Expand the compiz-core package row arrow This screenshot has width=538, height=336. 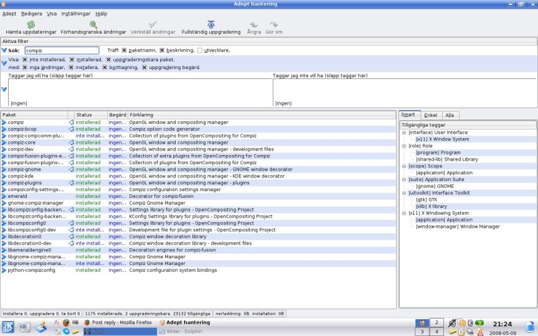tap(4, 142)
